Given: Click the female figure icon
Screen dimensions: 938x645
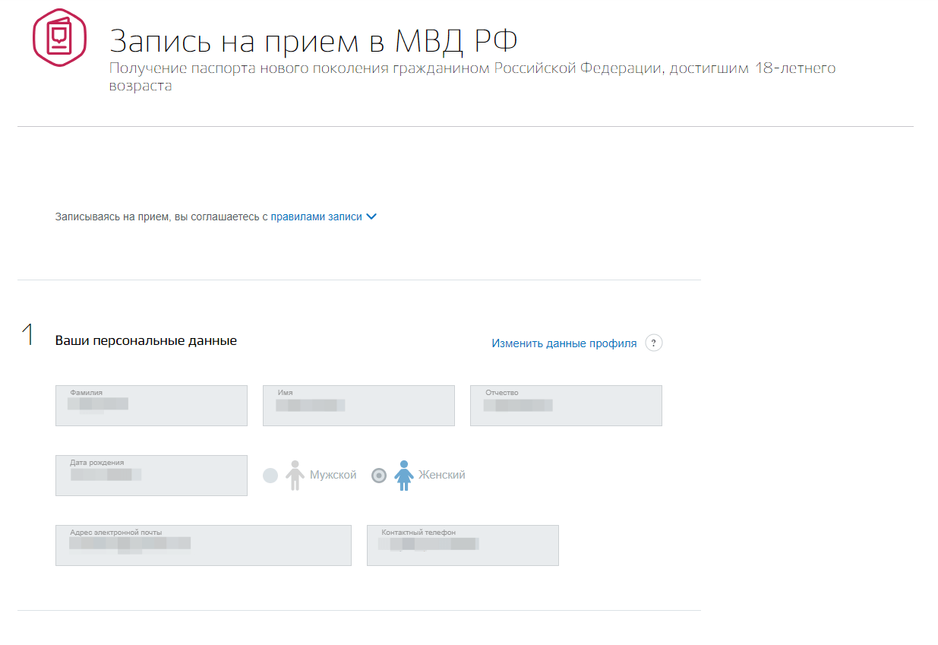Looking at the screenshot, I should [x=404, y=475].
